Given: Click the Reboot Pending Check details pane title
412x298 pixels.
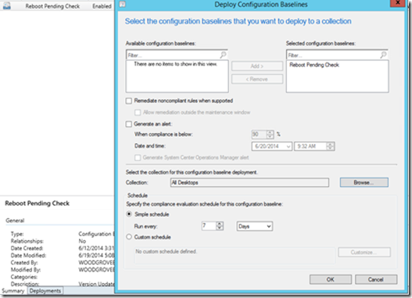Looking at the screenshot, I should 37,203.
